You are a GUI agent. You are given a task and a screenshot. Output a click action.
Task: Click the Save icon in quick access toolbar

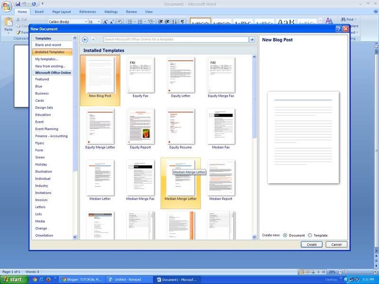[x=18, y=4]
